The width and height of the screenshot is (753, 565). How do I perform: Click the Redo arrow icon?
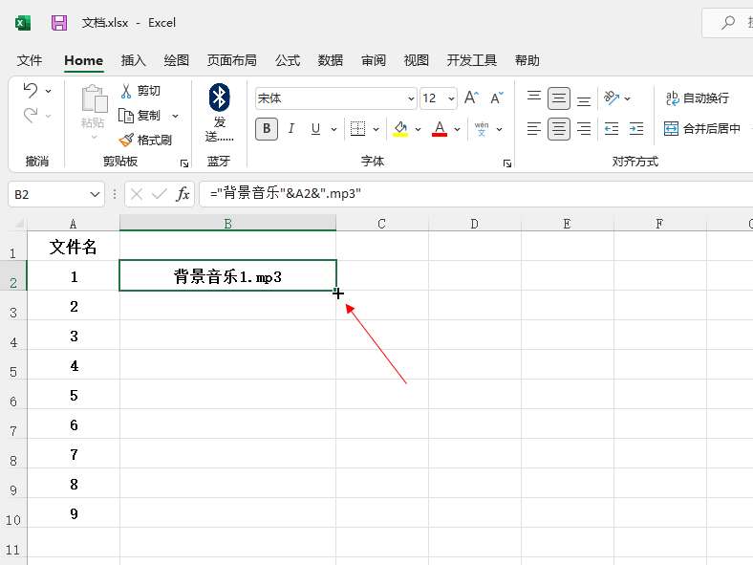tap(31, 116)
